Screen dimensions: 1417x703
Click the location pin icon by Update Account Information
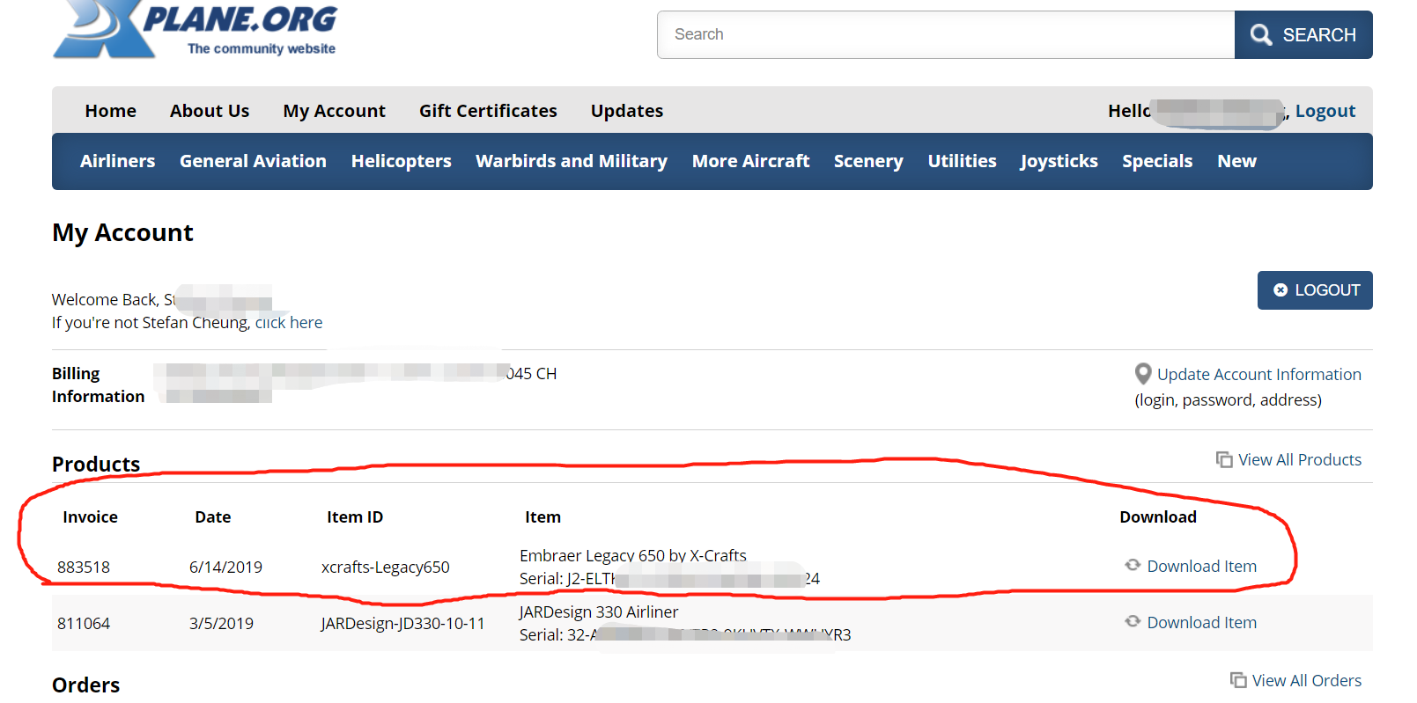pos(1143,374)
